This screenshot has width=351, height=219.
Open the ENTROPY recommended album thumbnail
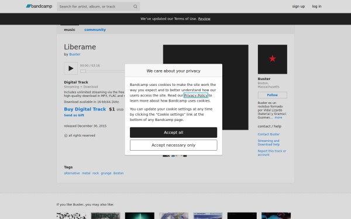(x=106, y=215)
